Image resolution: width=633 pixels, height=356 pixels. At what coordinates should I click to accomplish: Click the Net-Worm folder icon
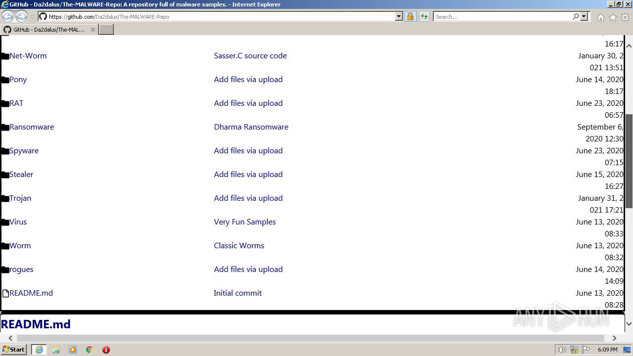[x=5, y=56]
